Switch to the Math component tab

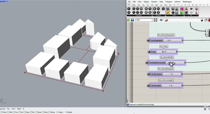(x=134, y=5)
